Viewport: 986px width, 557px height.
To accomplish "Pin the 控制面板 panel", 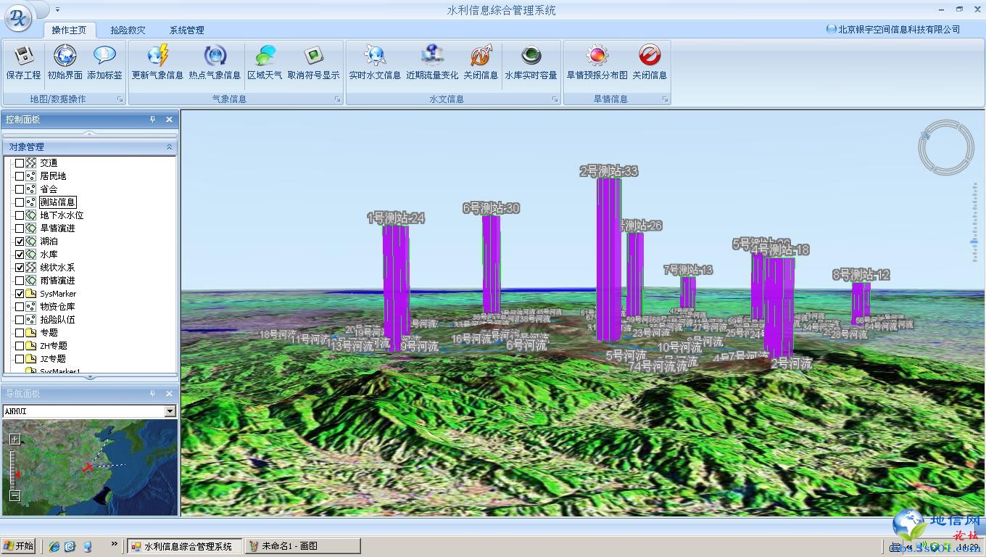I will click(152, 120).
